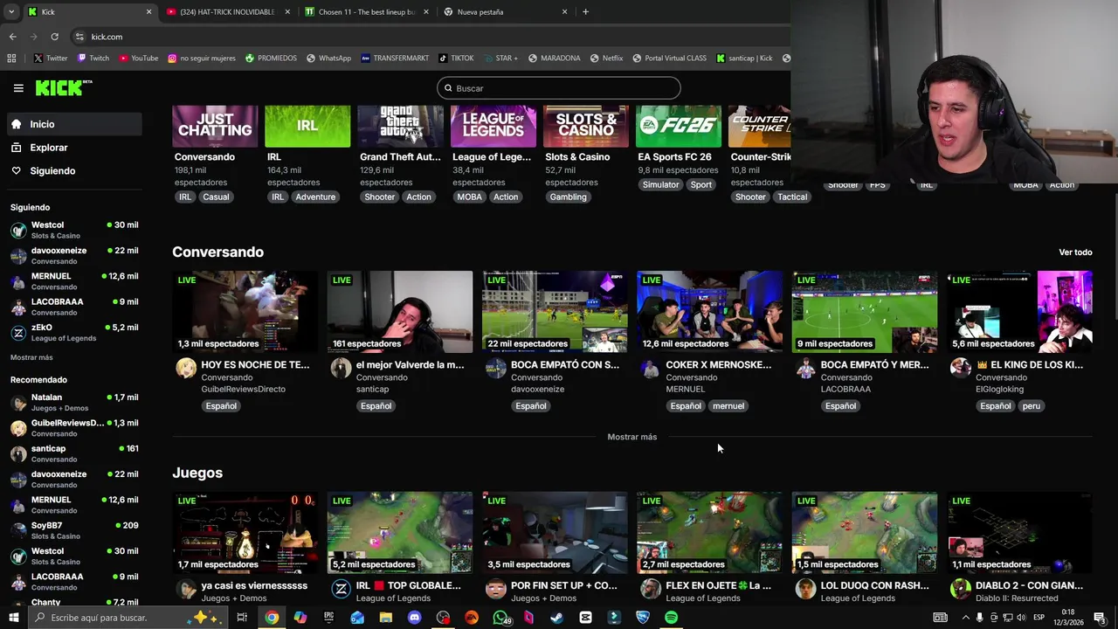This screenshot has height=629, width=1118.
Task: Open the Grand Theft Auto category
Action: tap(400, 127)
